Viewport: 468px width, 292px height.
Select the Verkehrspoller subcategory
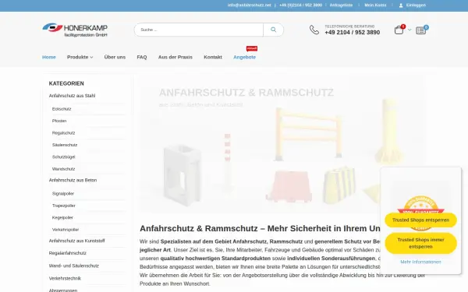pyautogui.click(x=66, y=230)
